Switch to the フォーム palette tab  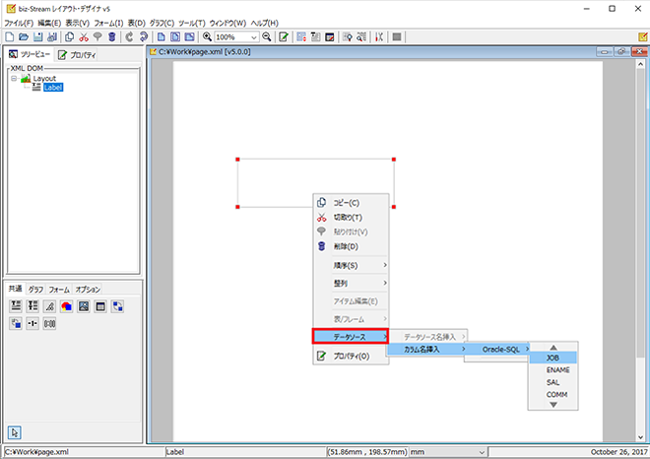(x=59, y=289)
